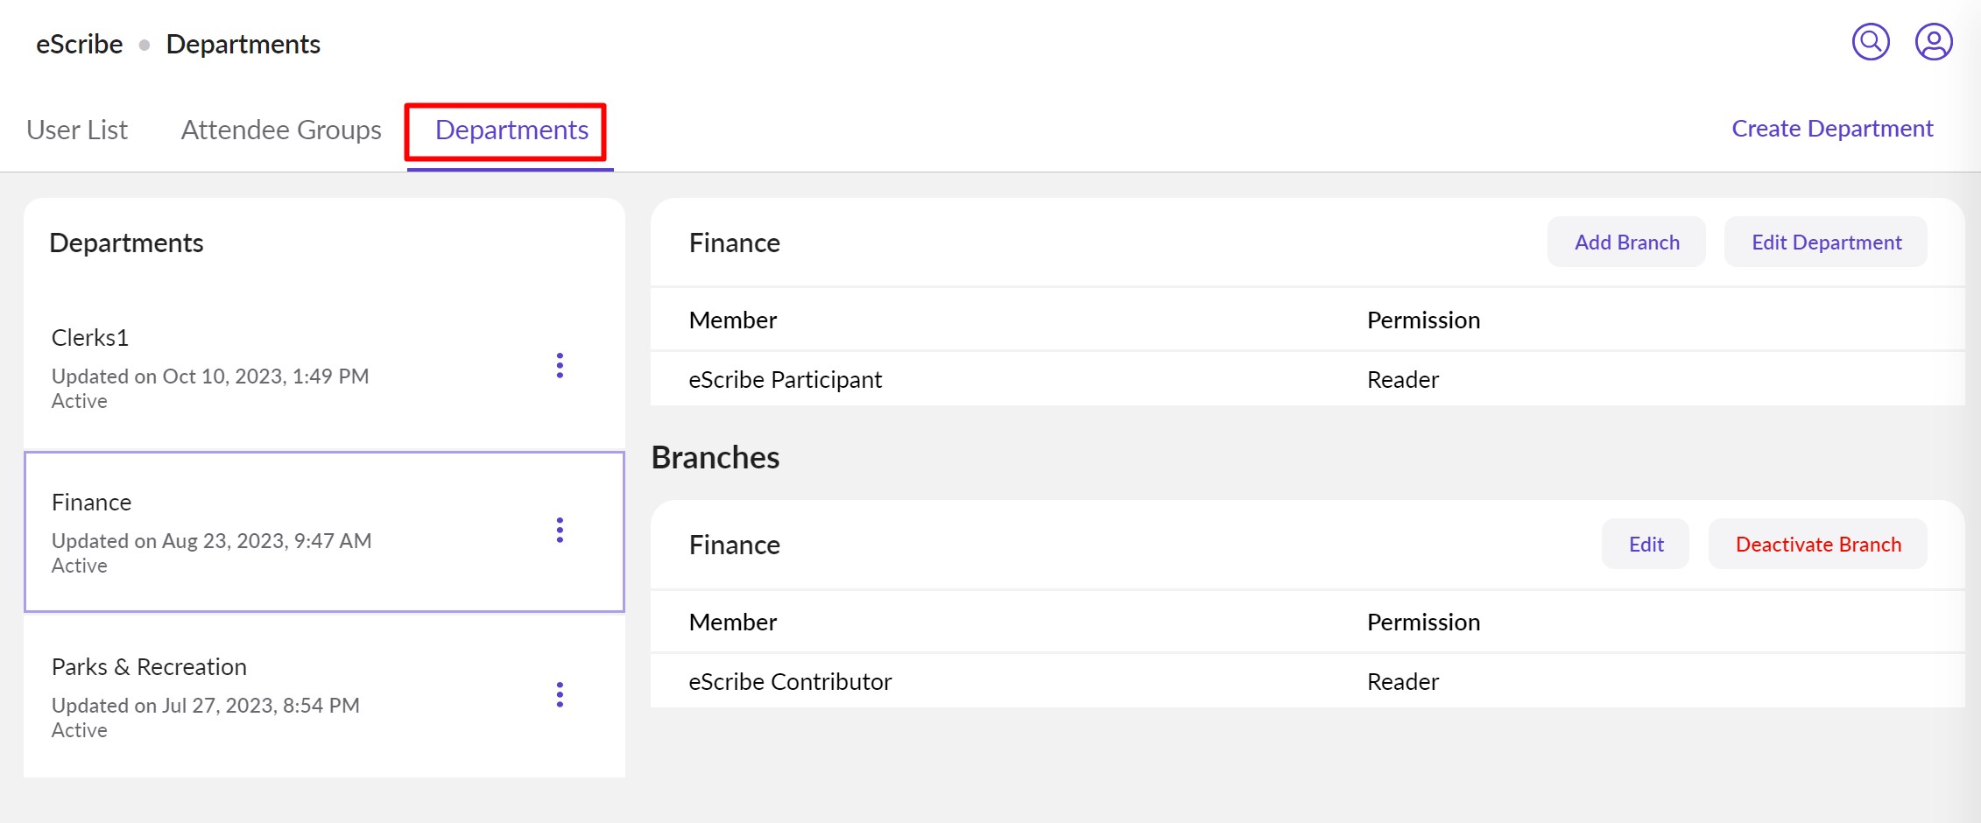Click the search magnifier icon

point(1871,42)
